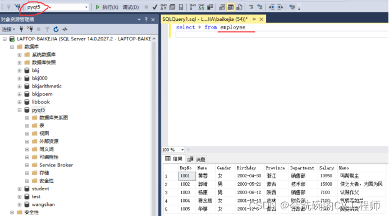Screen dimensions: 389x216
Task: Click the specify template parameter values icon
Action: coord(292,7)
